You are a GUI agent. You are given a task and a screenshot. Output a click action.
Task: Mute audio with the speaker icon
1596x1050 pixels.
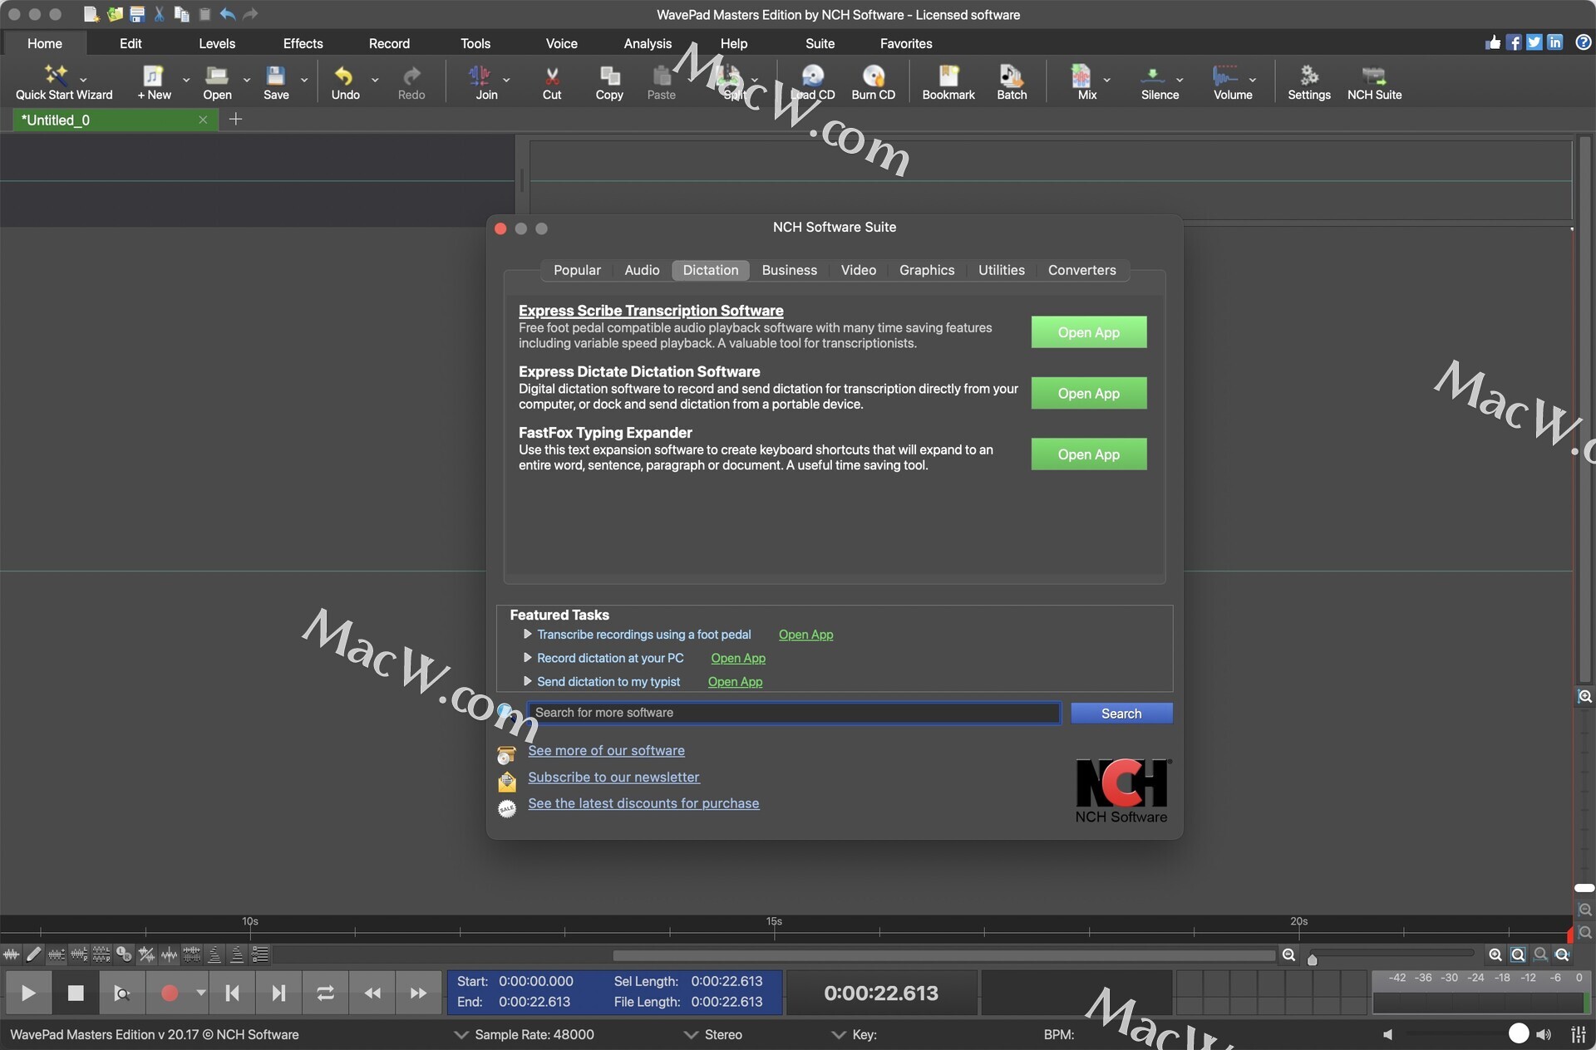(1387, 1034)
